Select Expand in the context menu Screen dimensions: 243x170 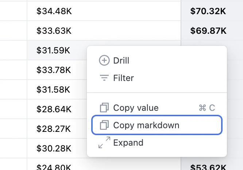(x=157, y=142)
